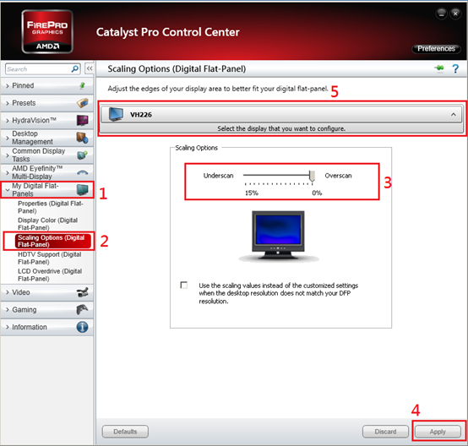Collapse sidebar with double-chevron button
The image size is (468, 446).
pos(90,68)
